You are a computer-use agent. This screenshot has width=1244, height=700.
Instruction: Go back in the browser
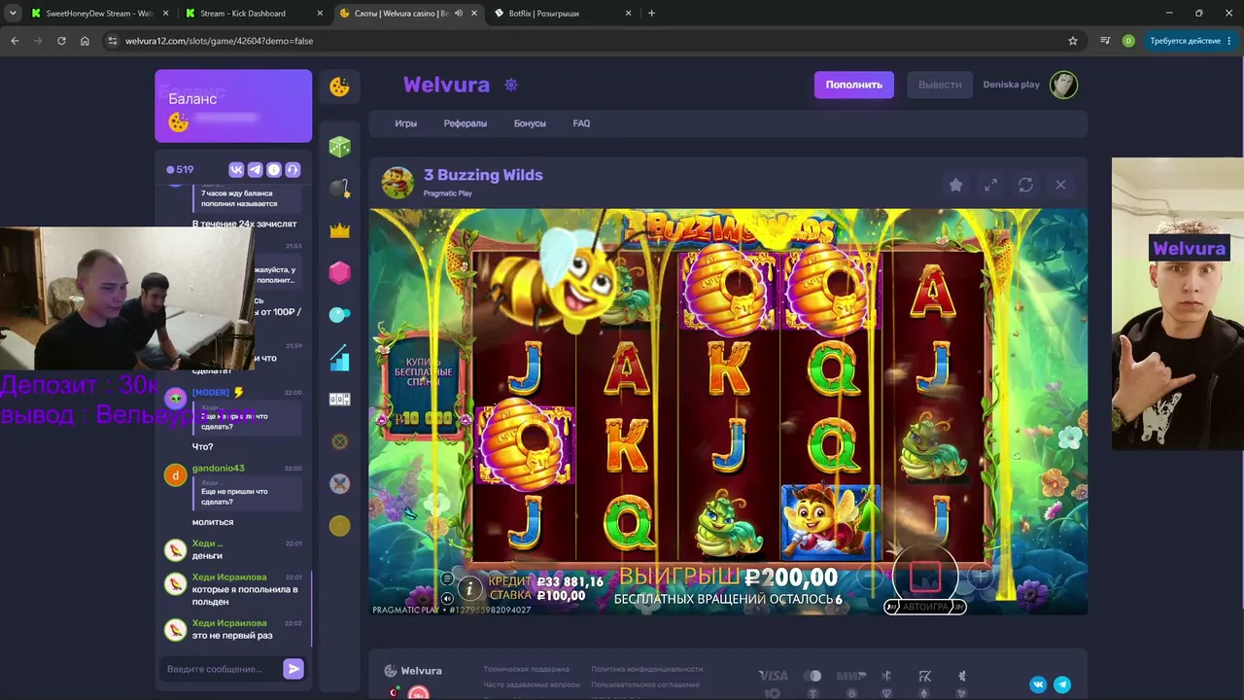click(15, 41)
